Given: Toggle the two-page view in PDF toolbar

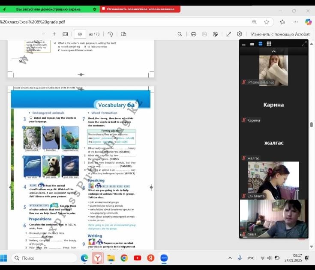Looking at the screenshot, I should click(124, 34).
